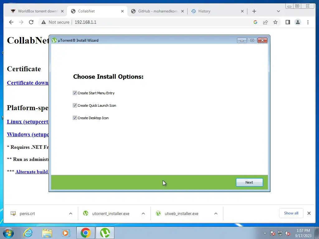Click uTorrent logo in wizard title bar
The width and height of the screenshot is (319, 239).
click(x=54, y=40)
